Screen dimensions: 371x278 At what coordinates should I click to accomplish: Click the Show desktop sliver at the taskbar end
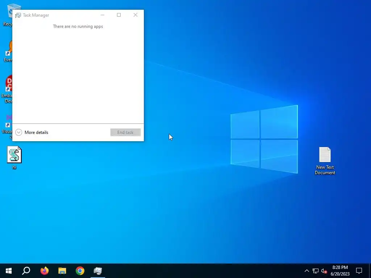tap(370, 271)
